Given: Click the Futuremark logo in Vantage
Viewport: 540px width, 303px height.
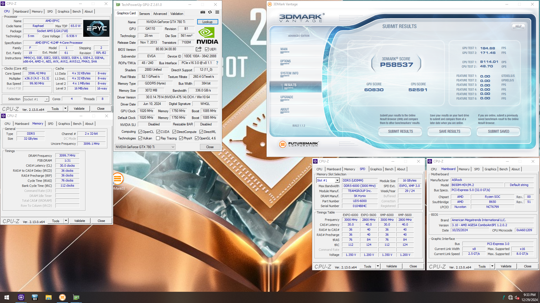Looking at the screenshot, I should point(299,144).
